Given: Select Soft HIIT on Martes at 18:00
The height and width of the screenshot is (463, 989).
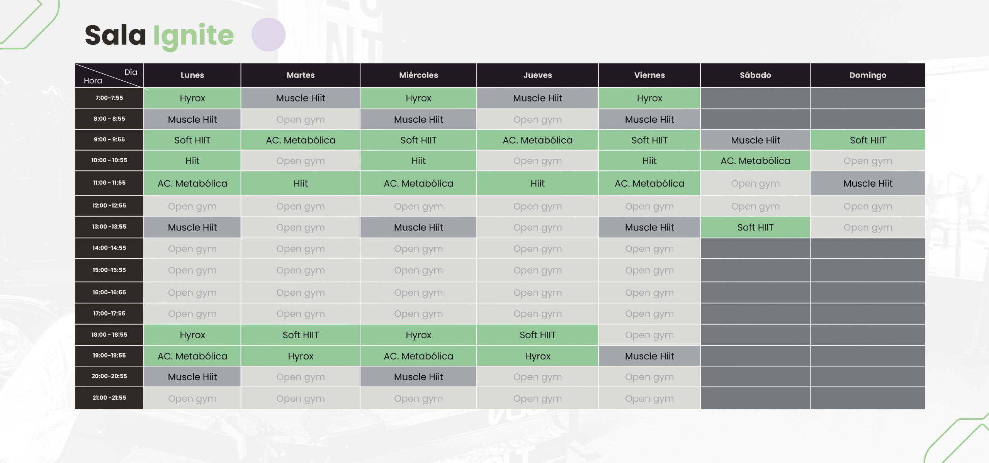Looking at the screenshot, I should (x=300, y=335).
